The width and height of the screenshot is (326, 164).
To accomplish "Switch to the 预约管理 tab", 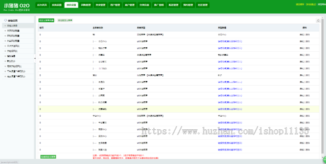I will pos(188,5).
